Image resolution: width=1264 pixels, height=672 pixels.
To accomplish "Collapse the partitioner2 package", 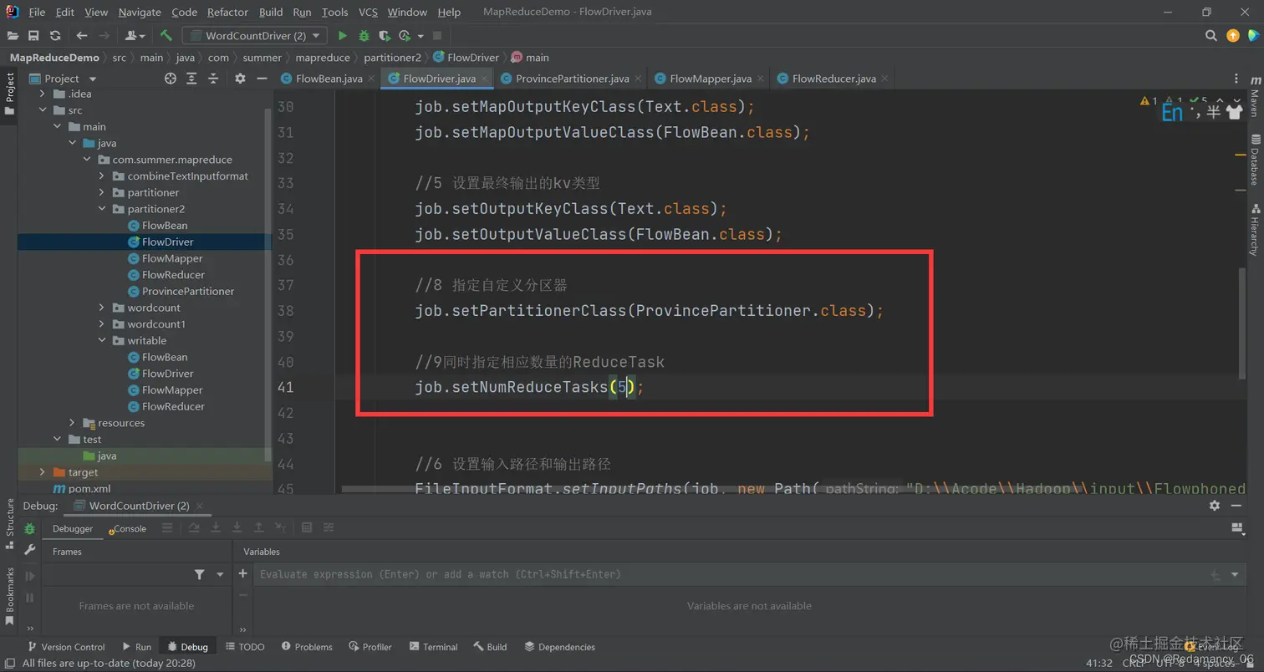I will click(x=101, y=209).
